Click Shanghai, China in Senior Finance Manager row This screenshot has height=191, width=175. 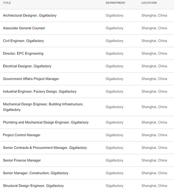pos(154,160)
